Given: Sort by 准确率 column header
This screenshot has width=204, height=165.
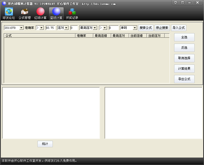Looking at the screenshot, I should click(84, 36).
